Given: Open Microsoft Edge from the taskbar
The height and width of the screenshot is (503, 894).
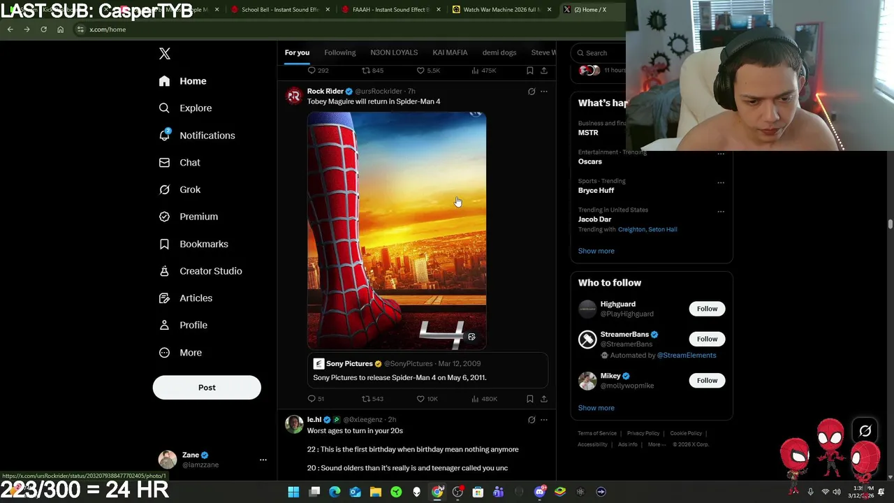Looking at the screenshot, I should (x=335, y=492).
